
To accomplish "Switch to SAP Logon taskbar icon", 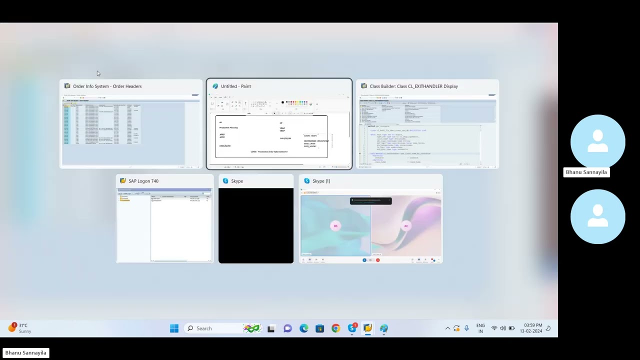I will click(368, 328).
